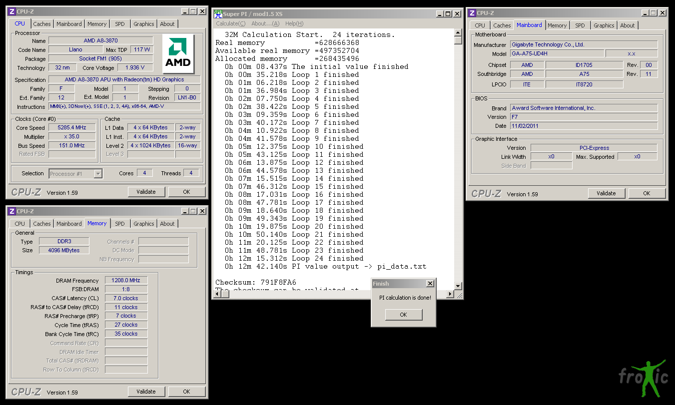This screenshot has height=405, width=675.
Task: Click the Name field AMD A8-3870
Action: 101,41
